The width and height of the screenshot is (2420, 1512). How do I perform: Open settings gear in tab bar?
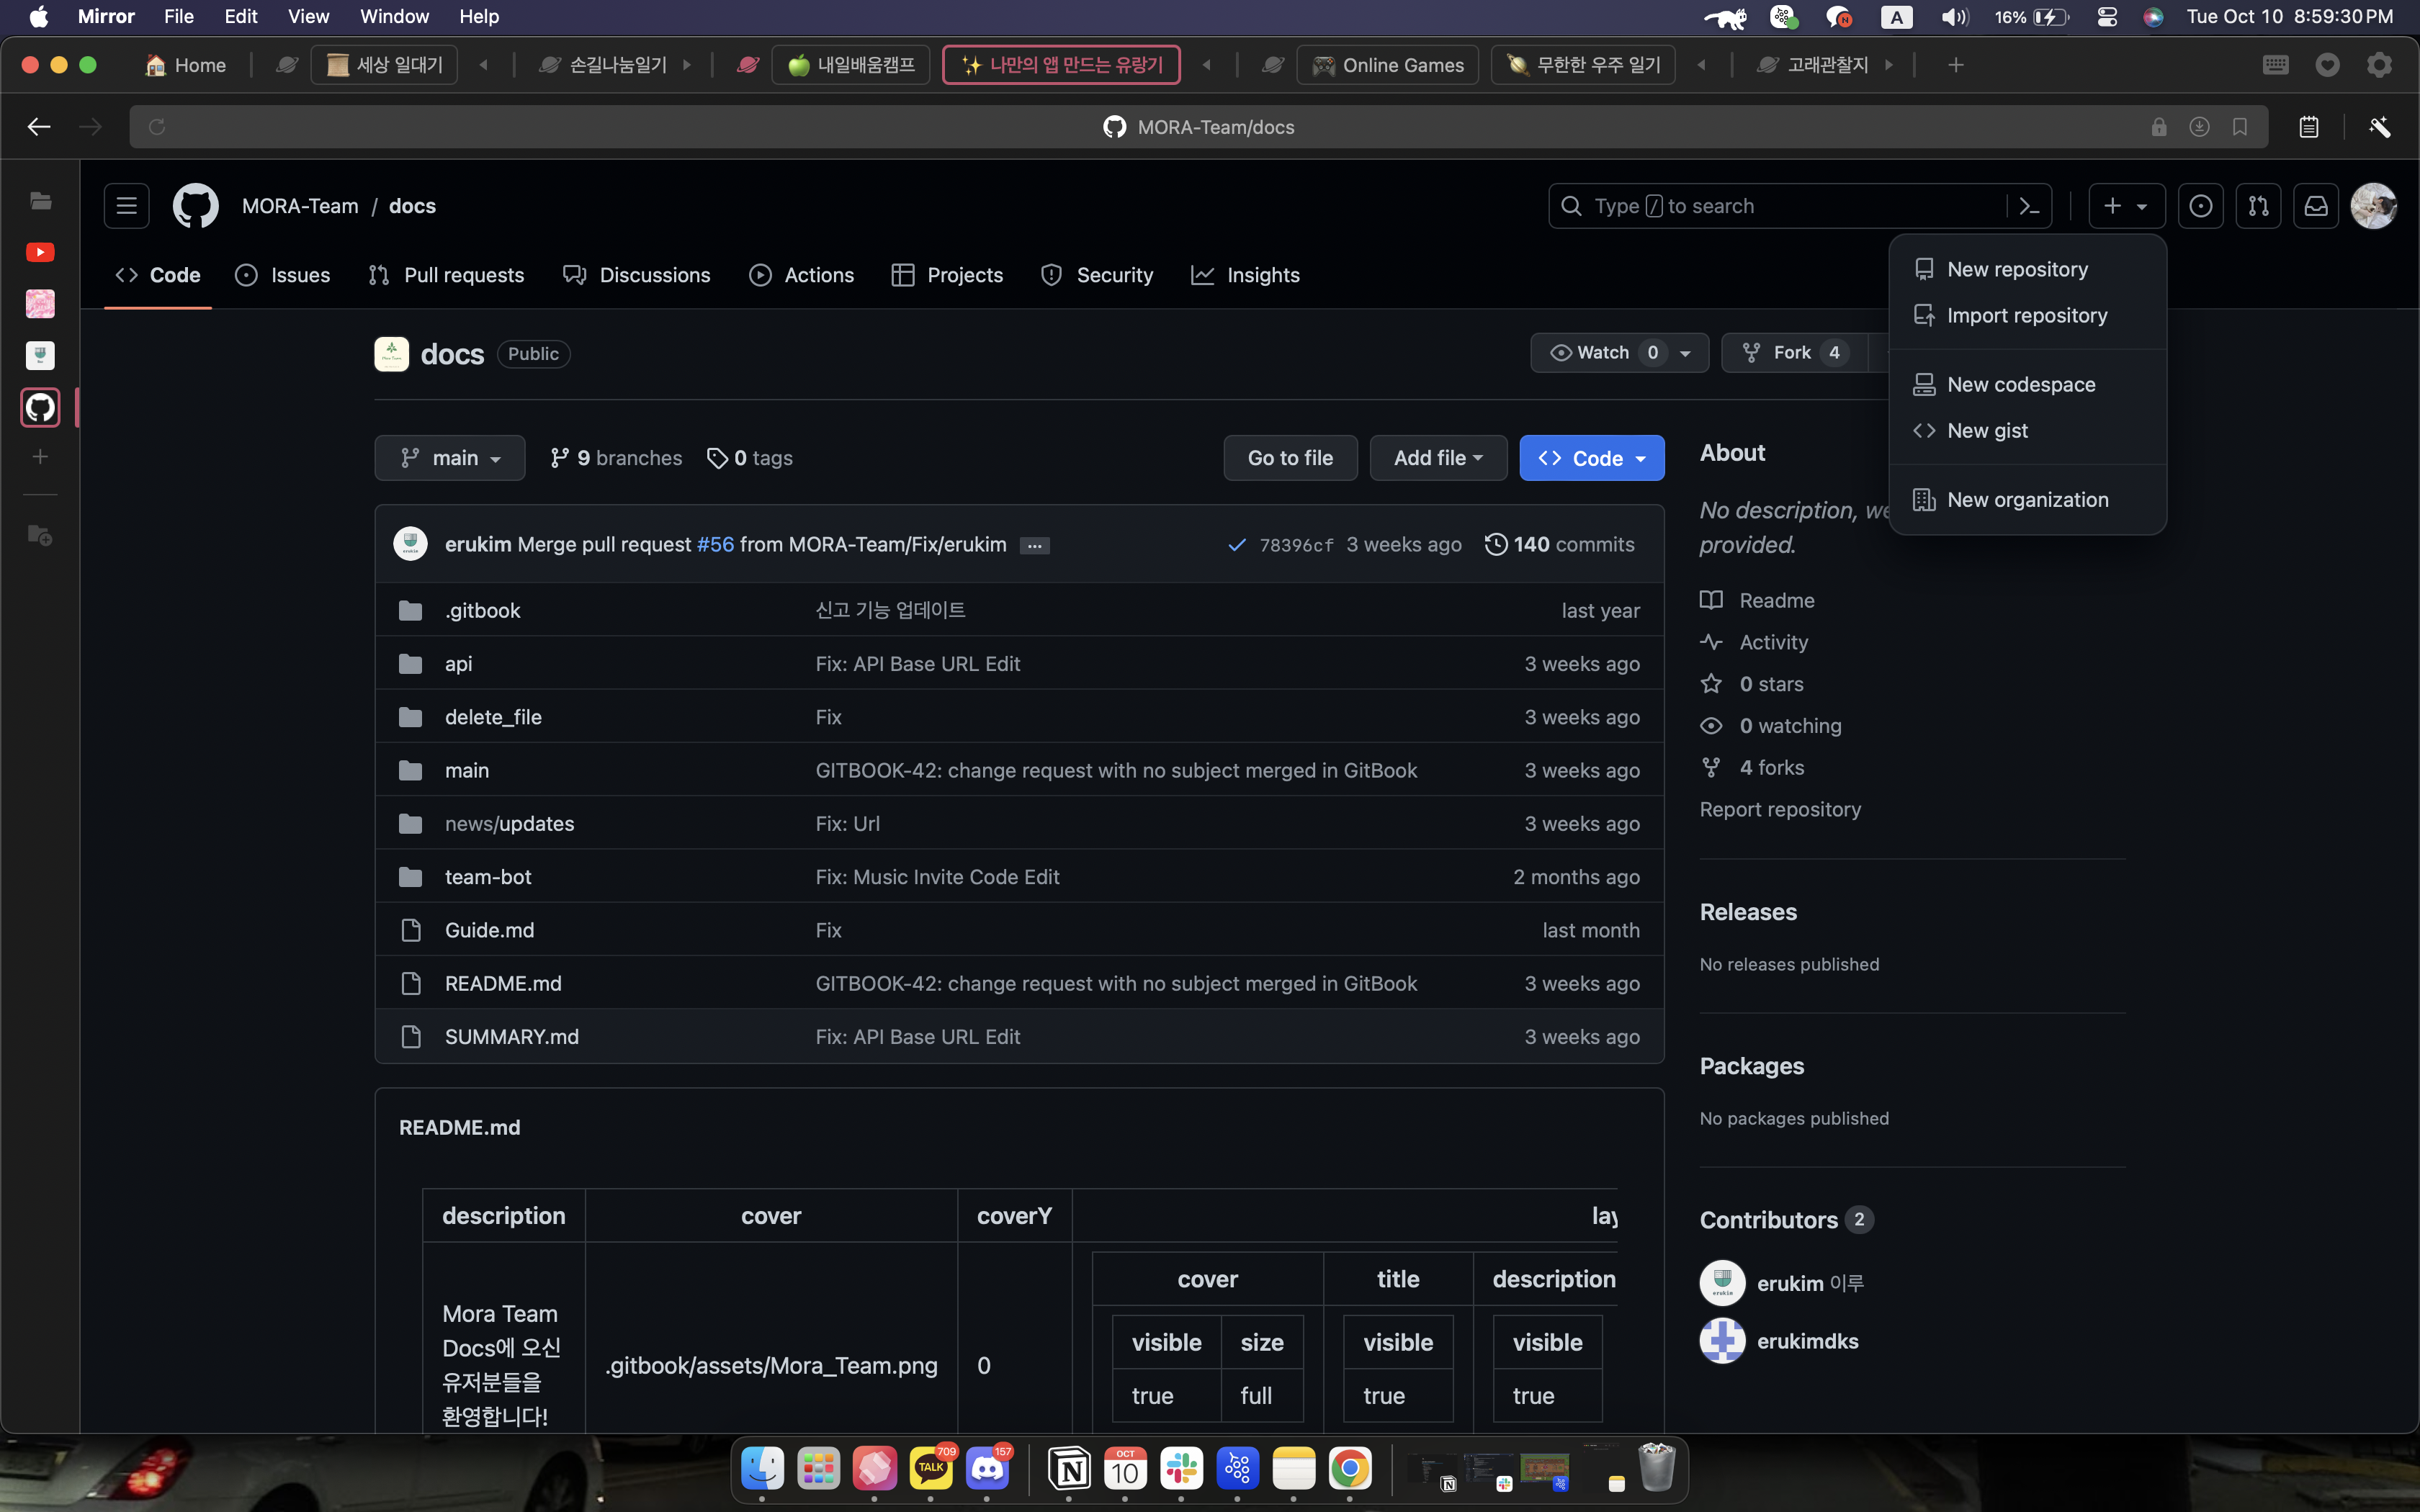point(2380,65)
